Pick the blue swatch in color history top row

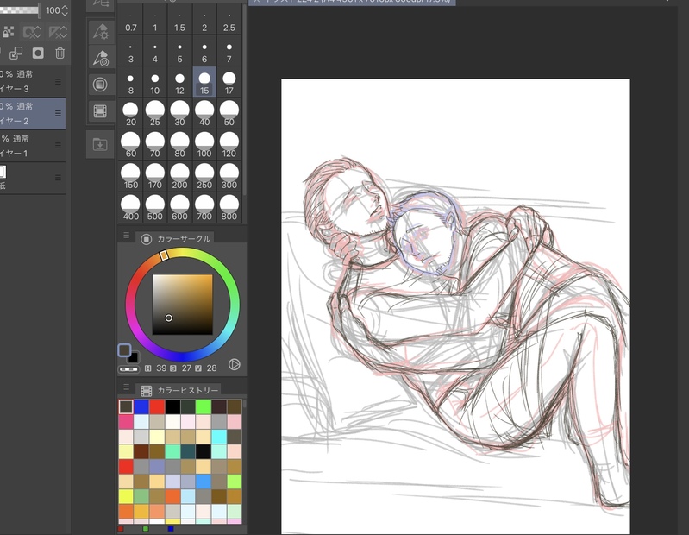coord(141,406)
